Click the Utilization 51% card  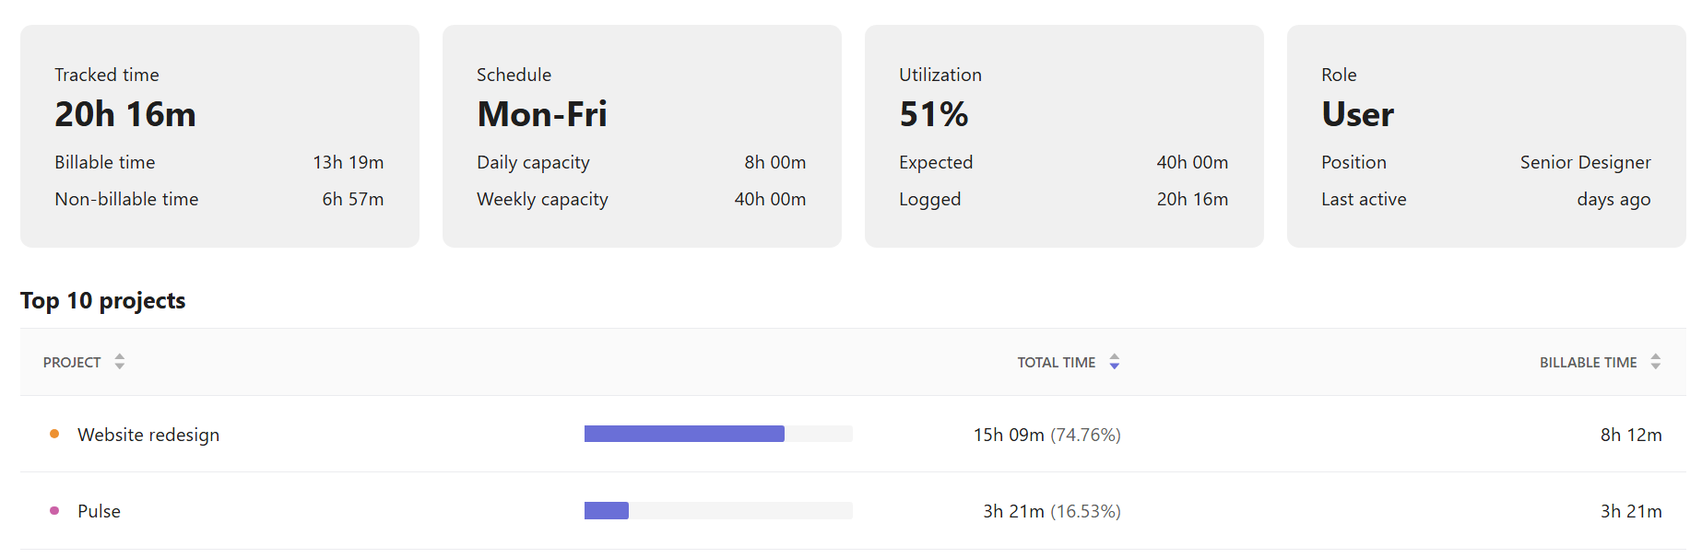1064,136
